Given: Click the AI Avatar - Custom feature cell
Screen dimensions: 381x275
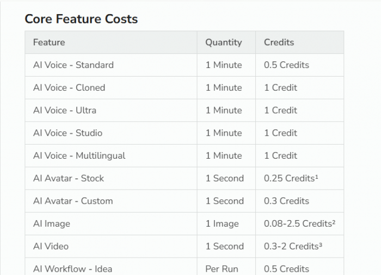Looking at the screenshot, I should click(73, 201).
